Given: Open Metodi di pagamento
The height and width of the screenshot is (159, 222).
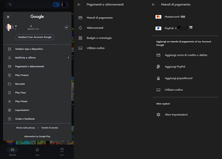Looking at the screenshot, I should click(x=100, y=18).
